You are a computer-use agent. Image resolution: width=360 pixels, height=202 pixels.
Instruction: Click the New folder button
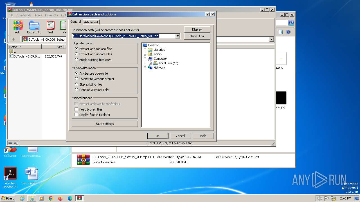[x=197, y=36]
